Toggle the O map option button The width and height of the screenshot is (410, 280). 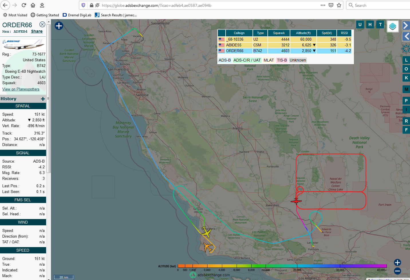[406, 69]
